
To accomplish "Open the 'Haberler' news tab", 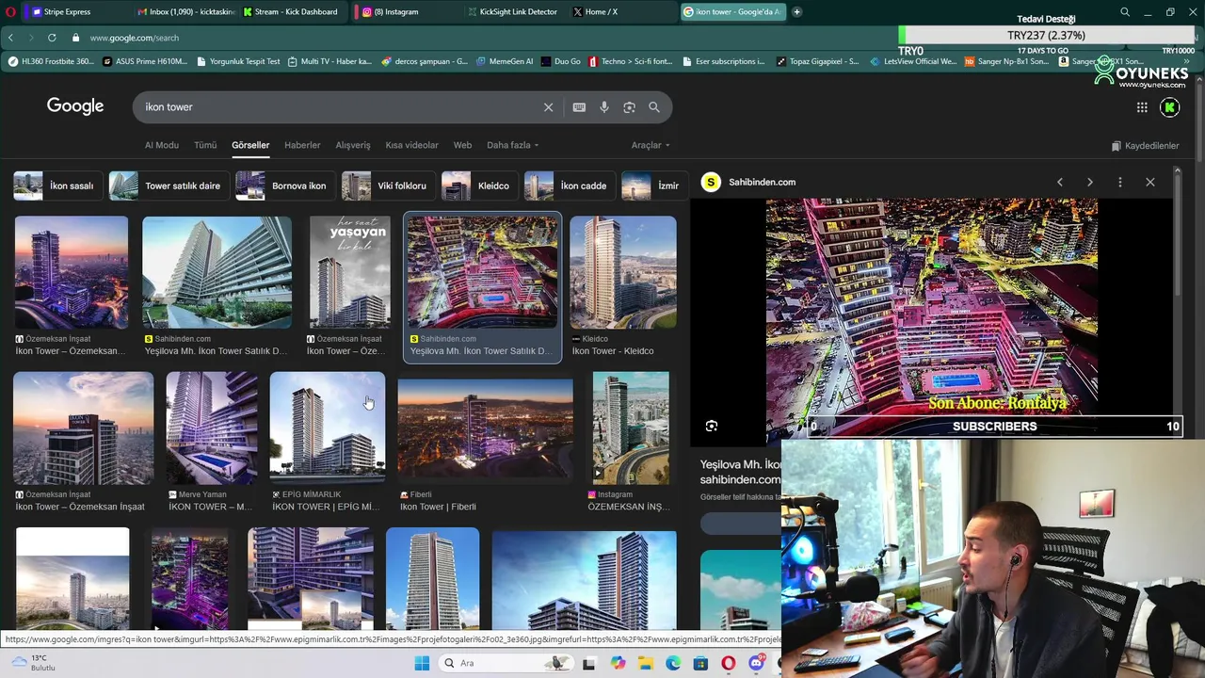I will tap(302, 145).
